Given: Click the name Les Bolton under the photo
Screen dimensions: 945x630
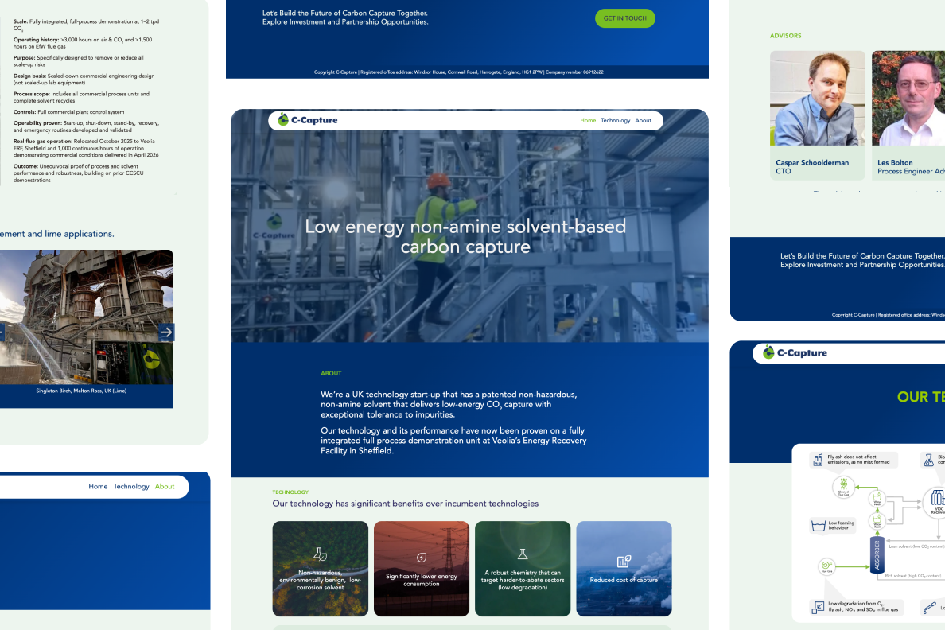Looking at the screenshot, I should (895, 163).
